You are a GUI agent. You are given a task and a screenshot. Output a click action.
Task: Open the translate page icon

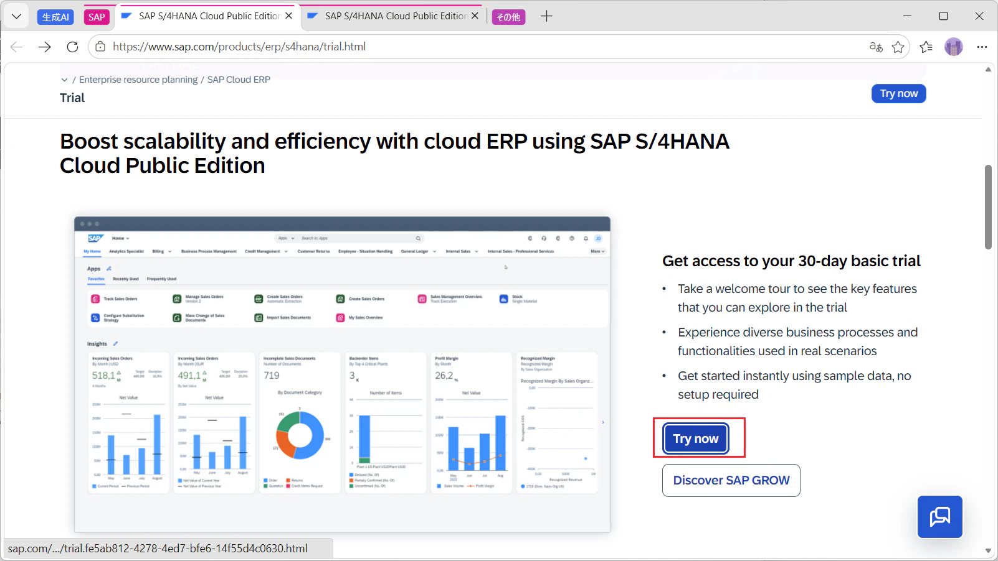coord(876,47)
